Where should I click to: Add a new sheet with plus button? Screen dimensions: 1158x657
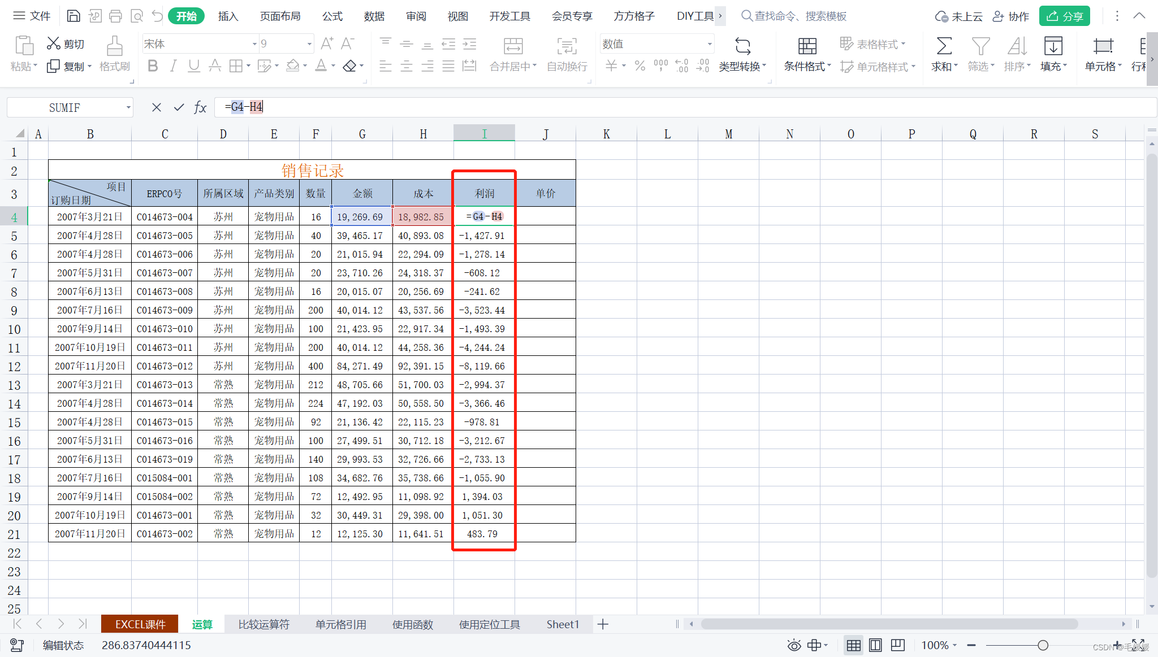tap(603, 624)
